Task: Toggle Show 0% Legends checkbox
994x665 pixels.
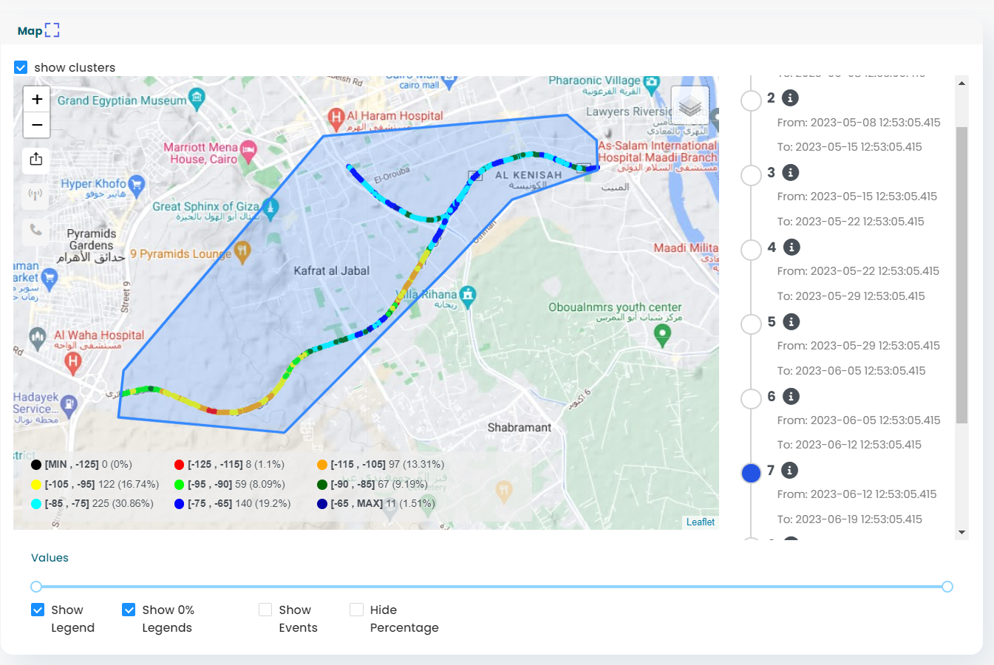Action: pos(129,610)
